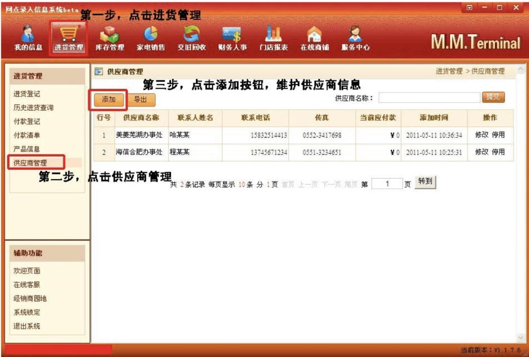Click phone number 15832514413
This screenshot has height=357, width=529.
coord(269,135)
